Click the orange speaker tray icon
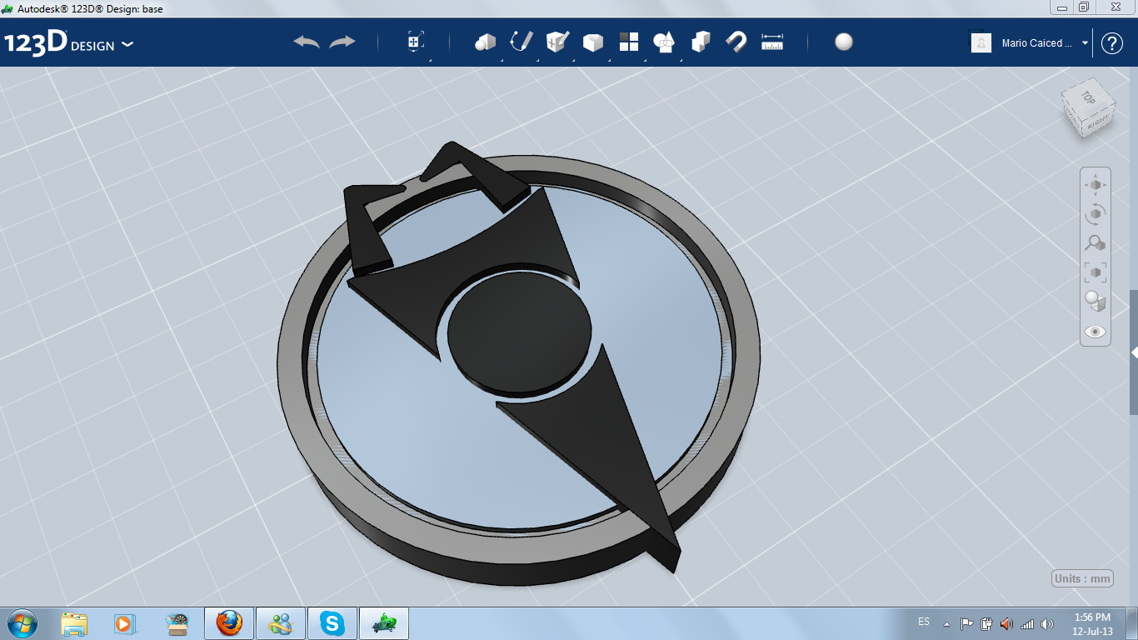This screenshot has width=1138, height=640. point(1006,623)
